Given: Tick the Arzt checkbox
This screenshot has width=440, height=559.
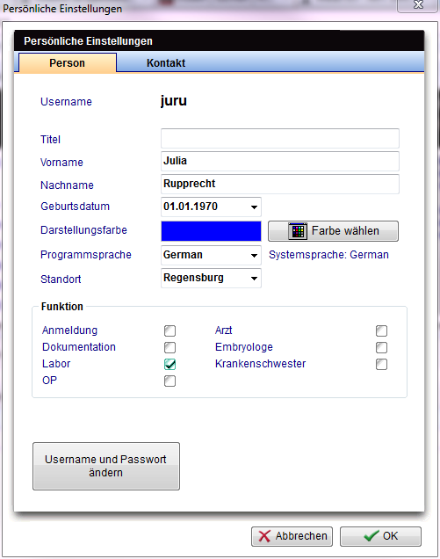Looking at the screenshot, I should (381, 330).
